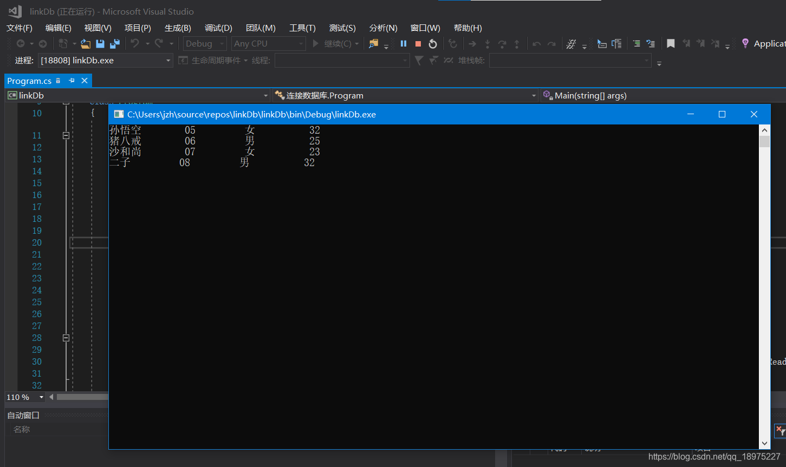786x467 pixels.
Task: Open the 生成(B) menu
Action: [x=178, y=28]
